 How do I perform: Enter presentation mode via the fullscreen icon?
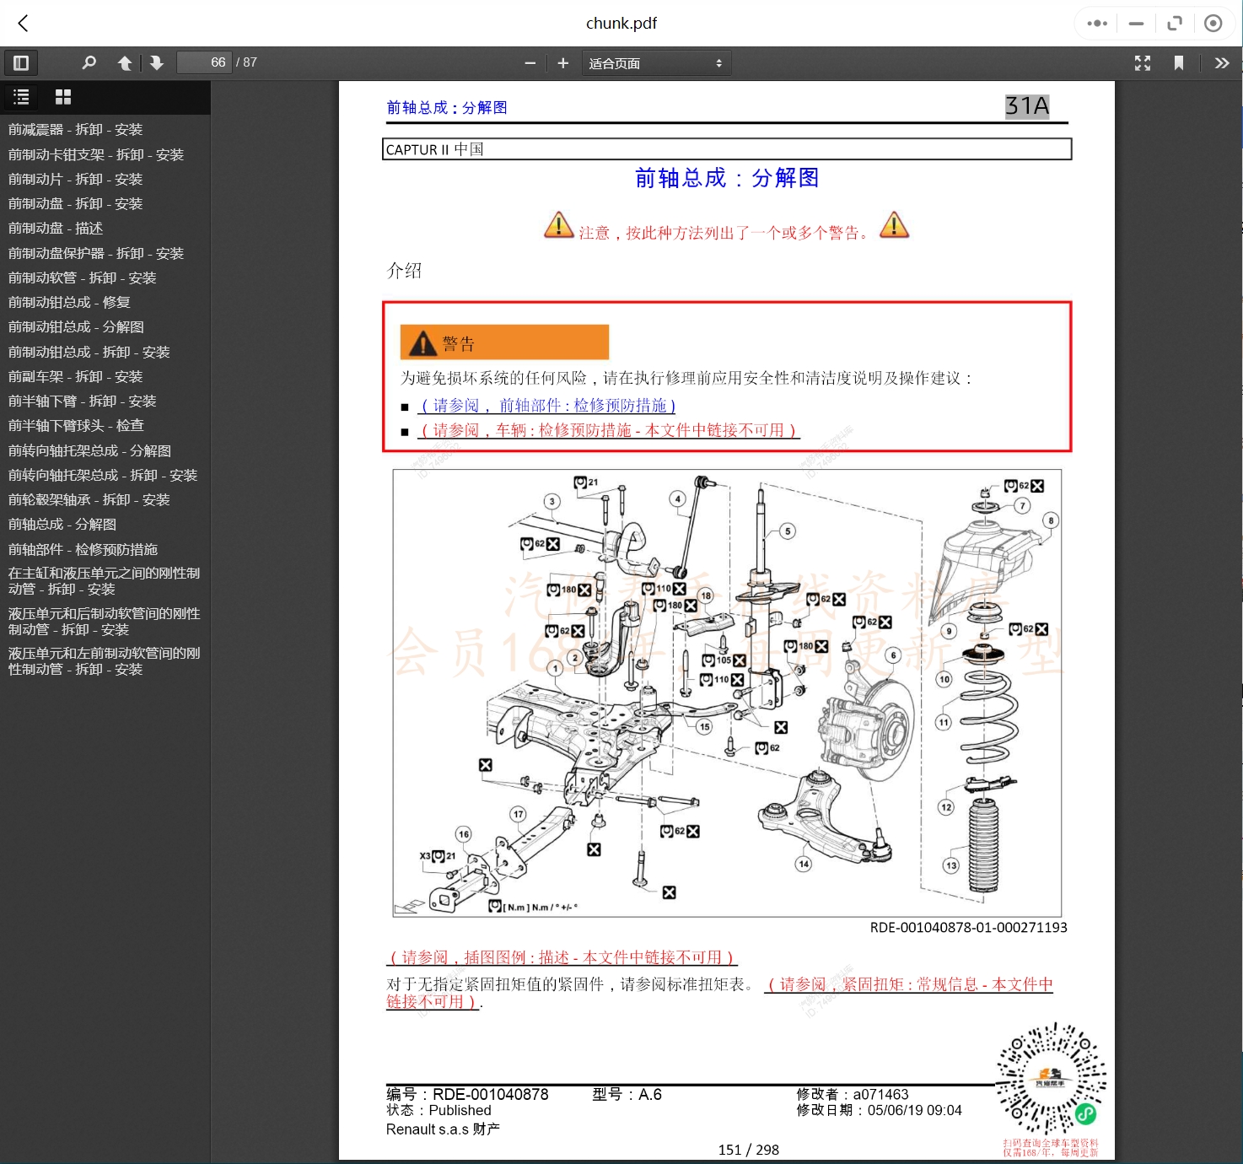tap(1143, 62)
